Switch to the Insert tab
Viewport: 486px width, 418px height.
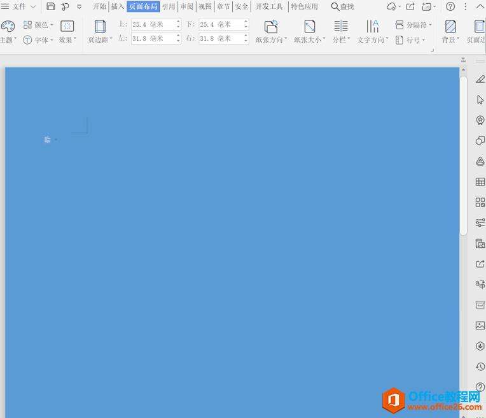tap(118, 6)
